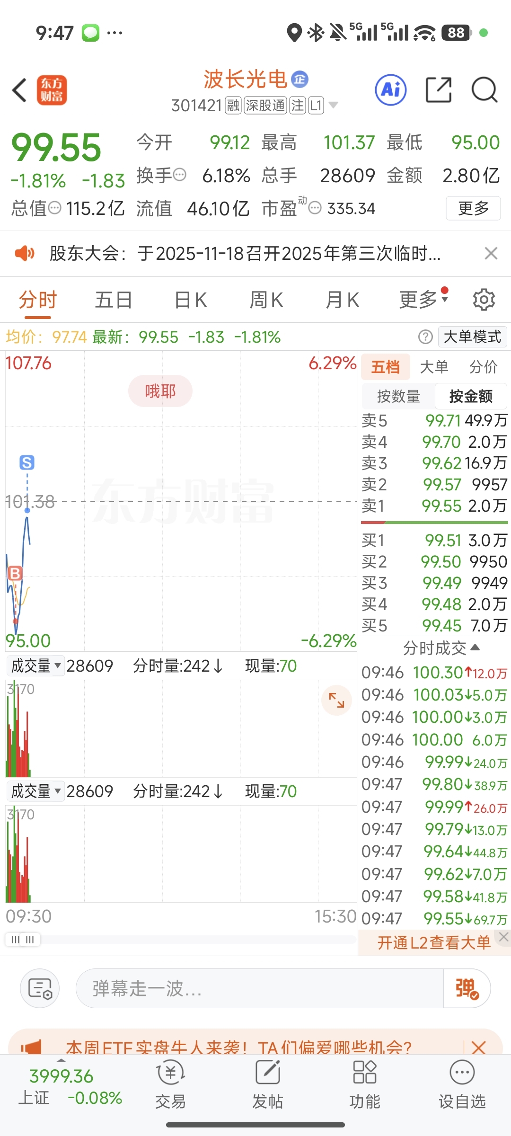Open first 成交量 indicator dropdown
Viewport: 511px width, 1136px height.
(x=35, y=666)
